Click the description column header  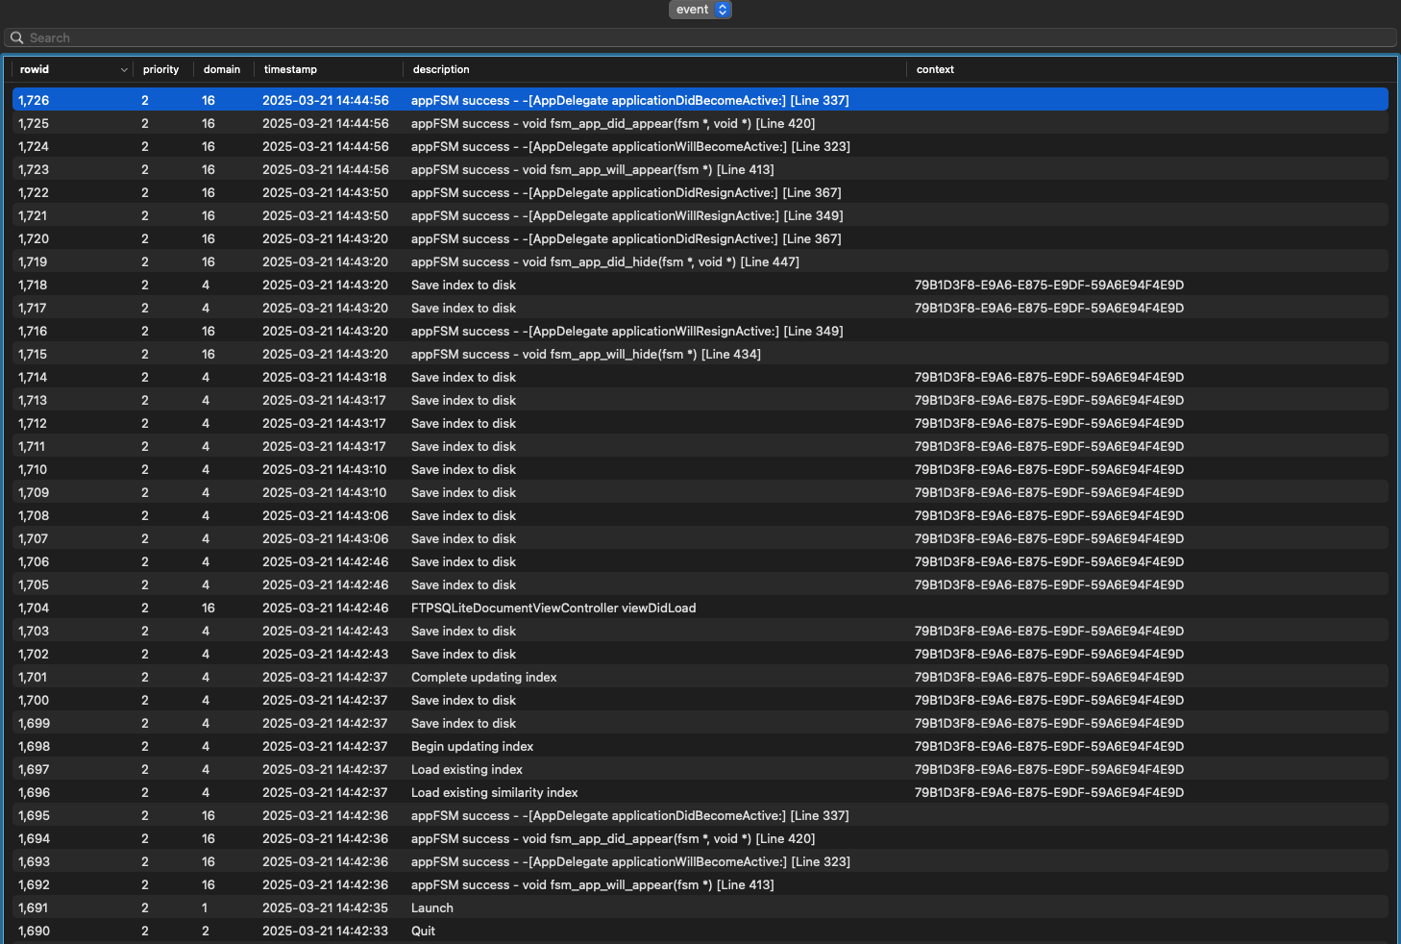pos(441,70)
